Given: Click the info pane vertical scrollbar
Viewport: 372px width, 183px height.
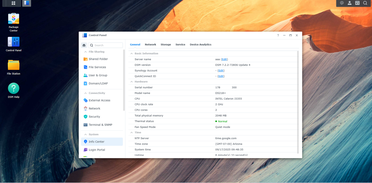Looking at the screenshot, I should [x=298, y=102].
